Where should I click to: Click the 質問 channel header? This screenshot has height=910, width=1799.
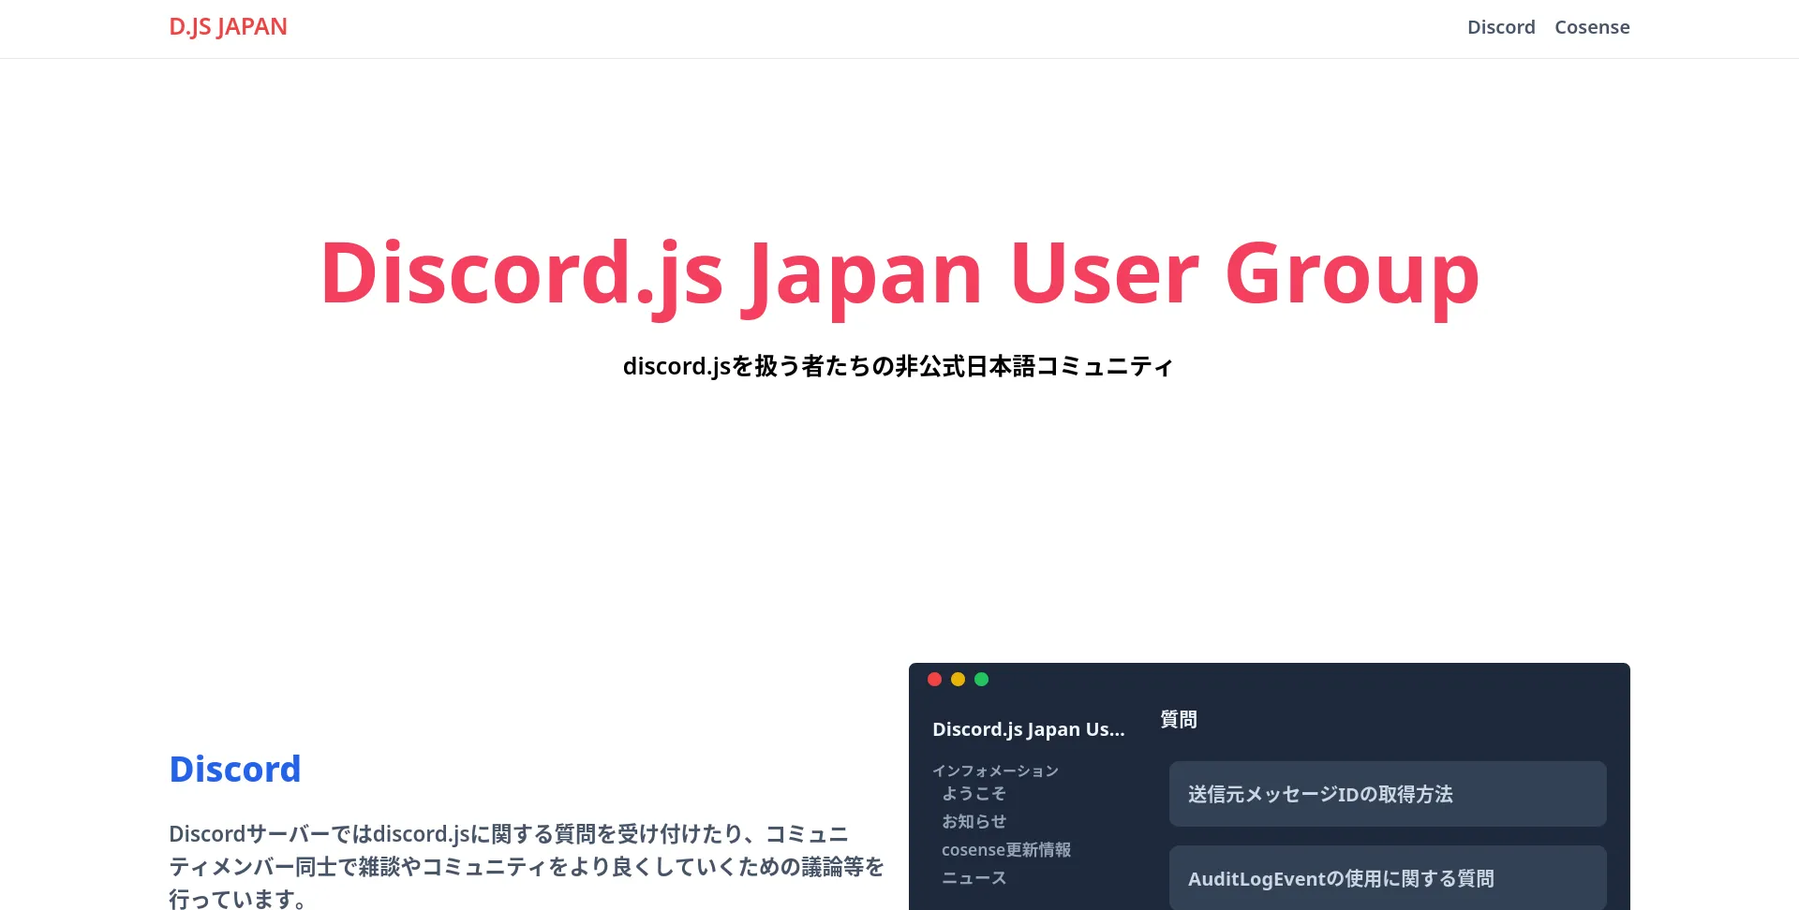tap(1178, 719)
